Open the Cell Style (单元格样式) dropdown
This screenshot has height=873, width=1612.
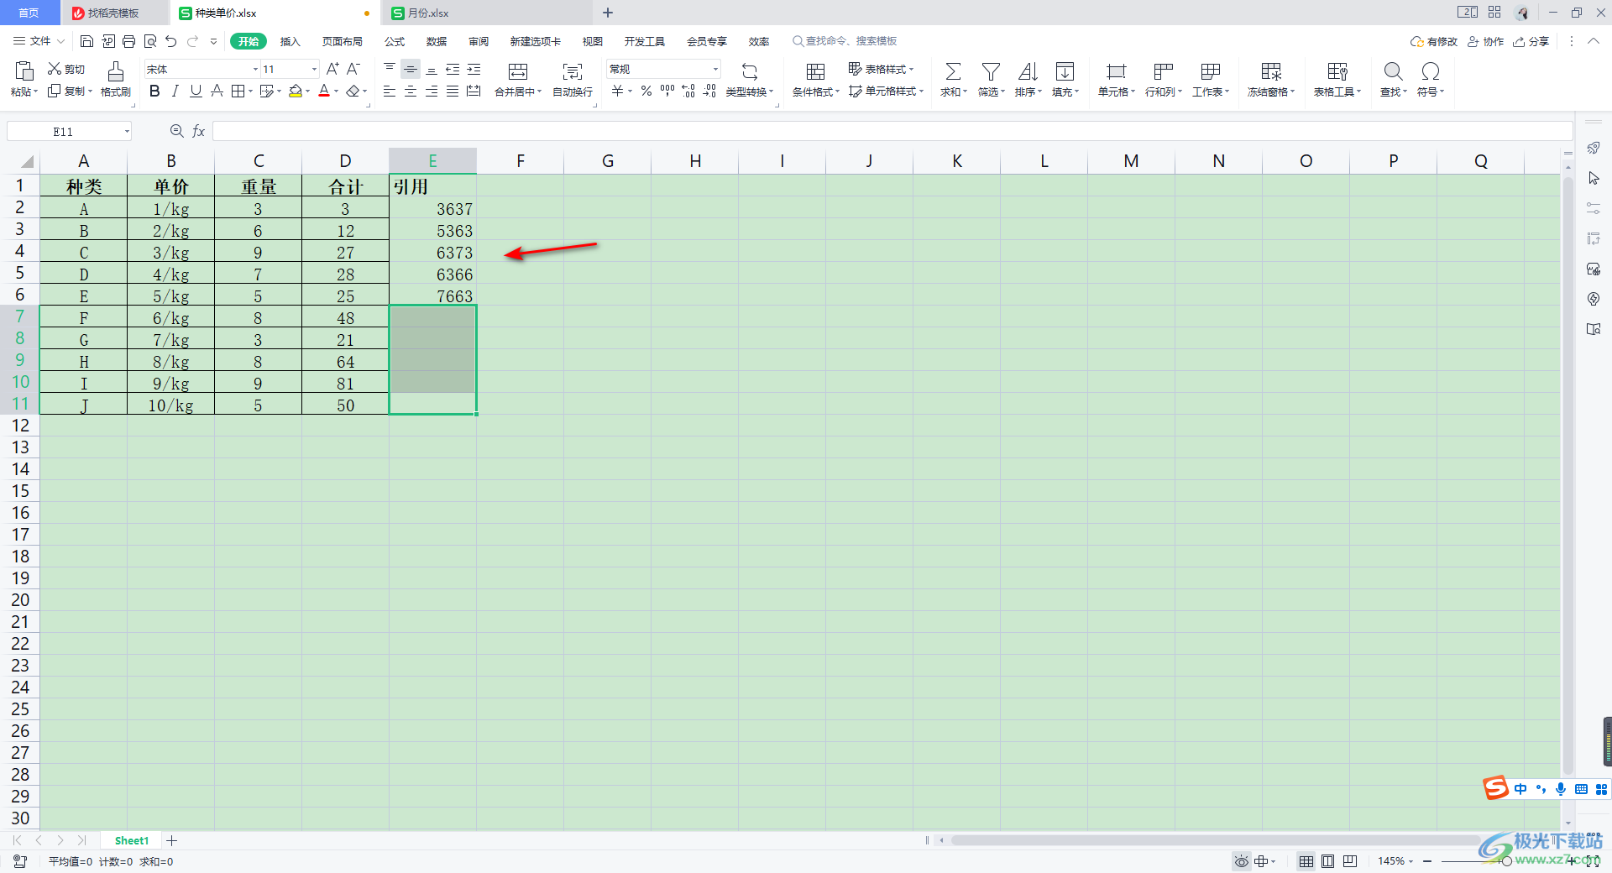click(886, 91)
